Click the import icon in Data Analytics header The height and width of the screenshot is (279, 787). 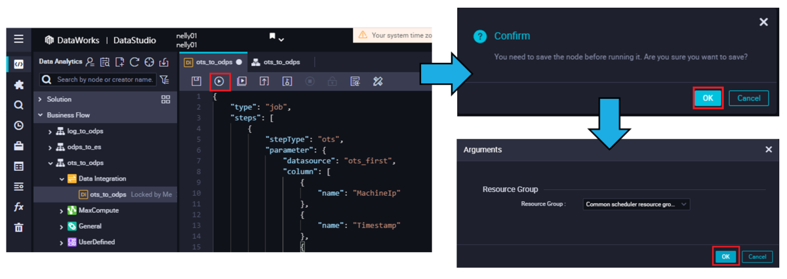coord(164,62)
